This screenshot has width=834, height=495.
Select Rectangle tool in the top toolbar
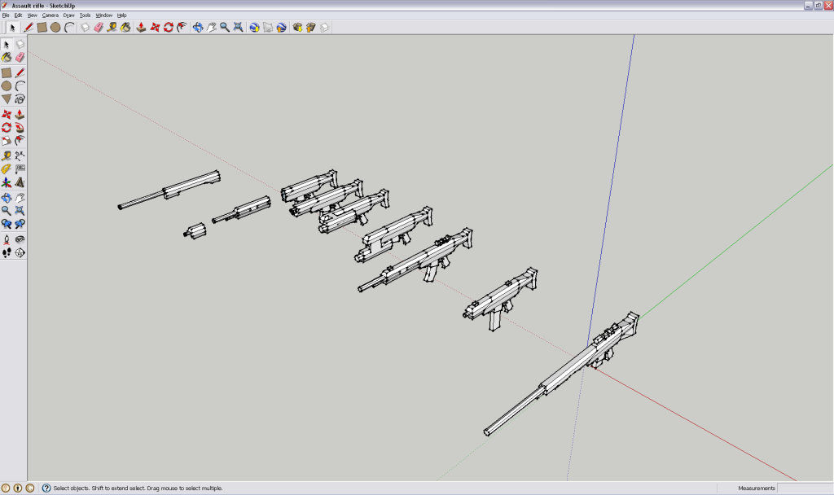coord(42,27)
